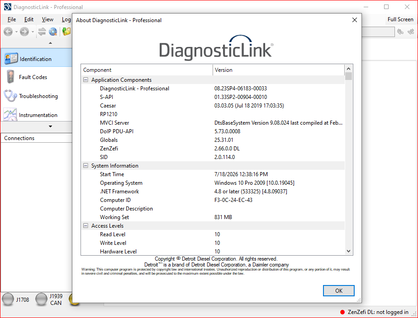418x318 pixels.
Task: Click the red ZenZefi status dot
Action: (x=342, y=312)
